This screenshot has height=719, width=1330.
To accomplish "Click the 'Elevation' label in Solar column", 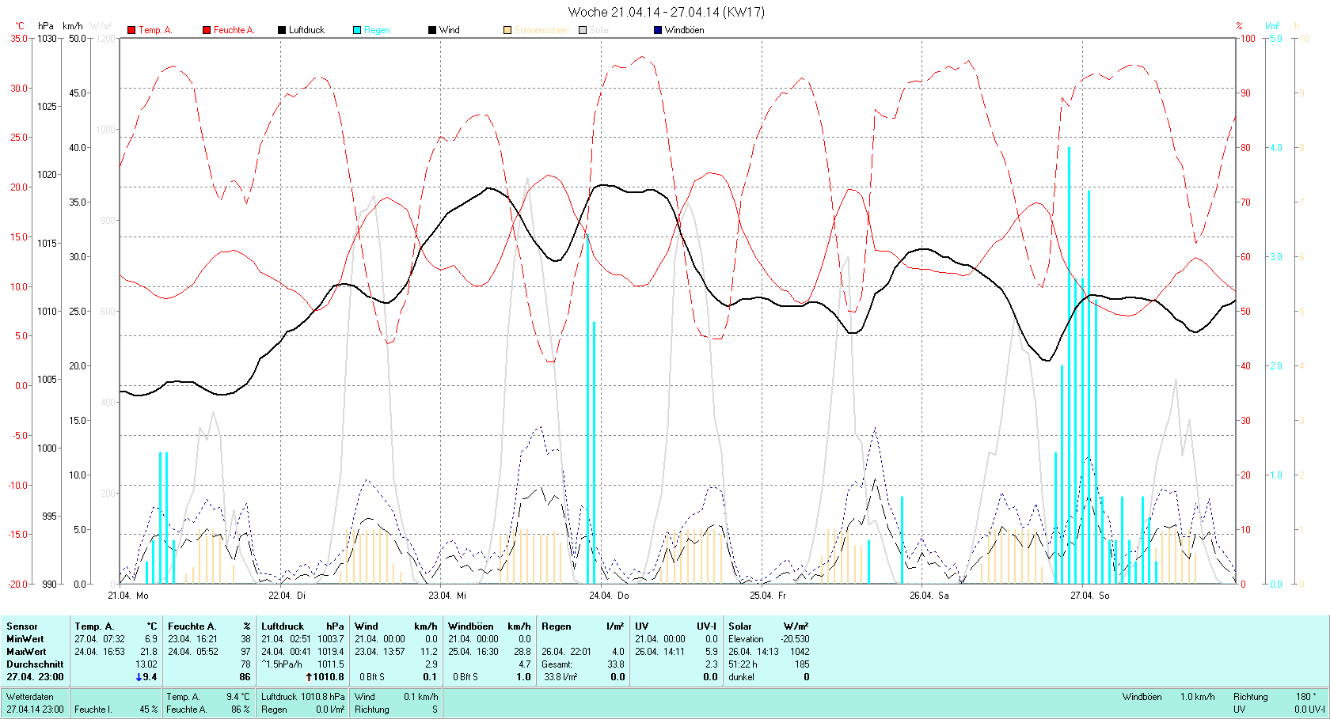I will coord(747,639).
